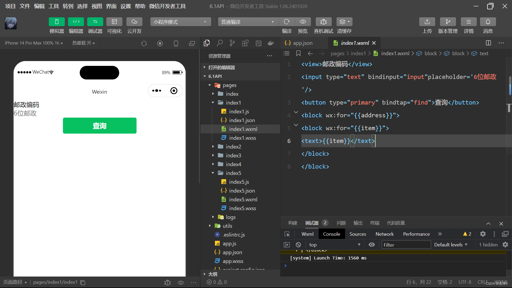Open version management branch icon
This screenshot has height=288, width=512.
[448, 22]
